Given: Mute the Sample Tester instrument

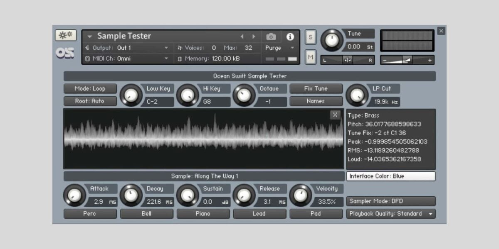Looking at the screenshot, I should coord(310,56).
